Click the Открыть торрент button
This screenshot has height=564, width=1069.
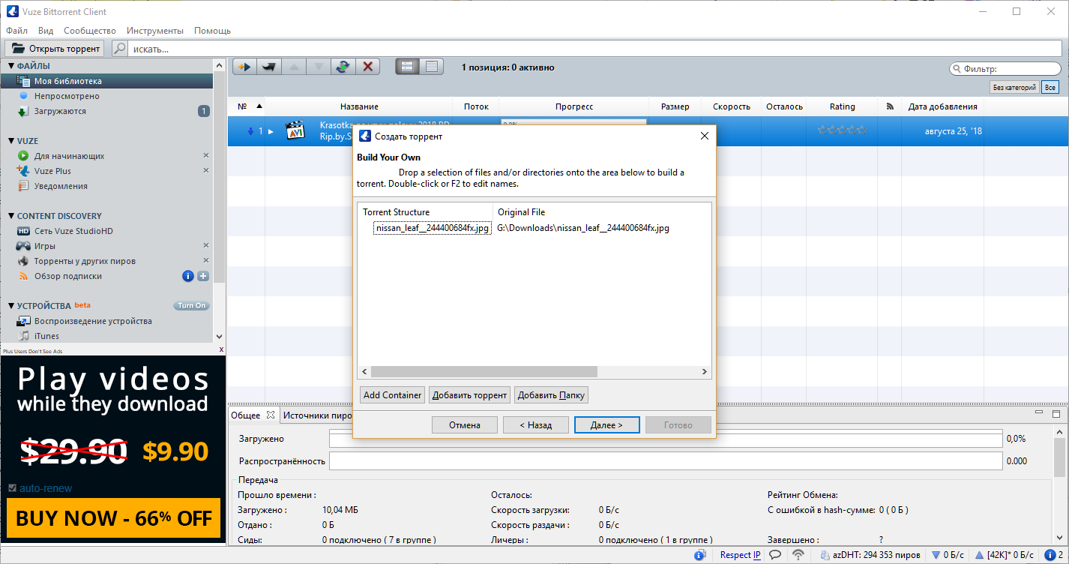coord(56,49)
